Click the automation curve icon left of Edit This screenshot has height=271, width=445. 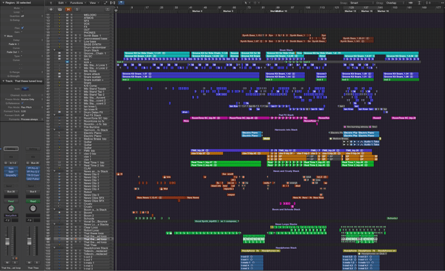[51, 3]
